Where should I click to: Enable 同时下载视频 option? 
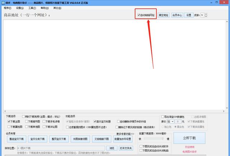pyautogui.click(x=23, y=117)
